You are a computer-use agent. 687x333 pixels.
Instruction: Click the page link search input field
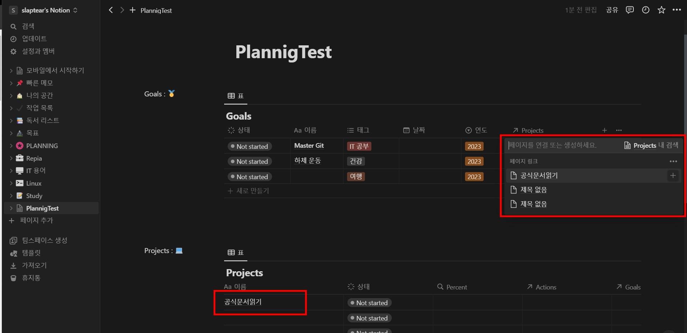563,145
